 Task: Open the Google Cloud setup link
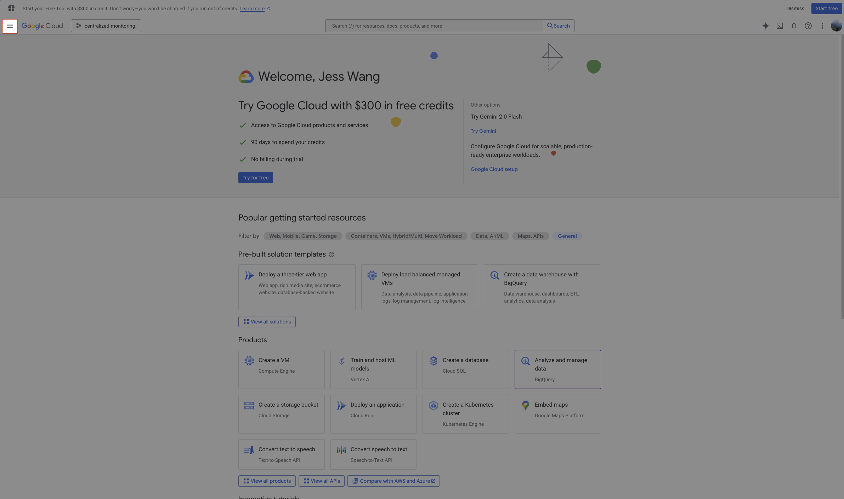pyautogui.click(x=494, y=169)
